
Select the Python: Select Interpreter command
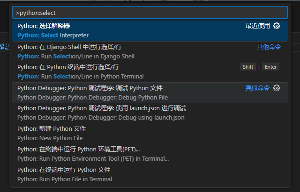[150, 31]
